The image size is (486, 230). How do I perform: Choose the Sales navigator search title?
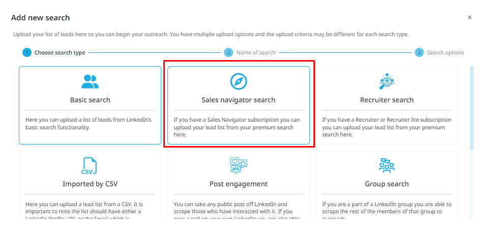(238, 100)
